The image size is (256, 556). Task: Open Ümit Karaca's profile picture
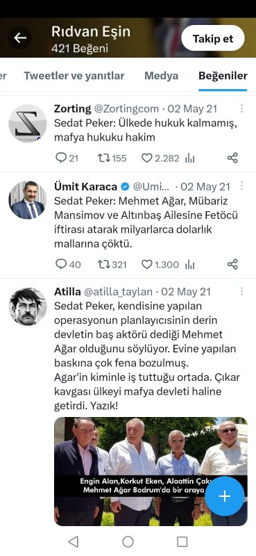pos(28,200)
